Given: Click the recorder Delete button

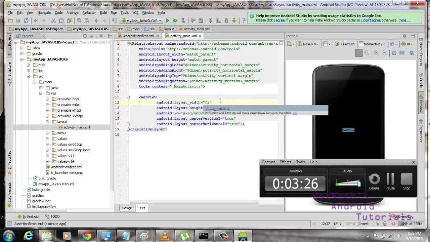Looking at the screenshot, I should point(374,182).
